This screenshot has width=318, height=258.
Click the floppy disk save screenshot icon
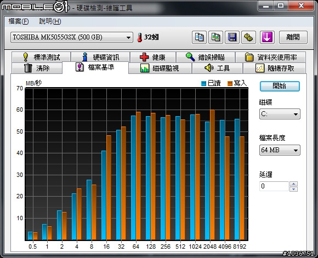pos(232,37)
